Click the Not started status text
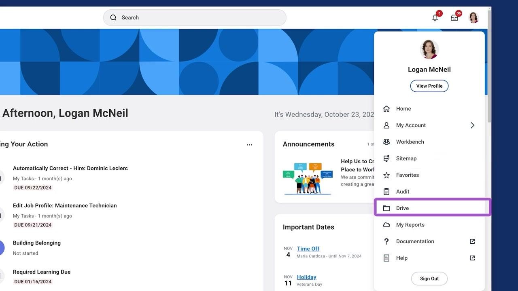This screenshot has height=291, width=518. click(25, 253)
